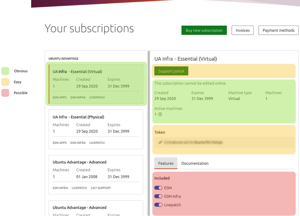Click the Token label
The width and height of the screenshot is (300, 216).
coord(160,132)
